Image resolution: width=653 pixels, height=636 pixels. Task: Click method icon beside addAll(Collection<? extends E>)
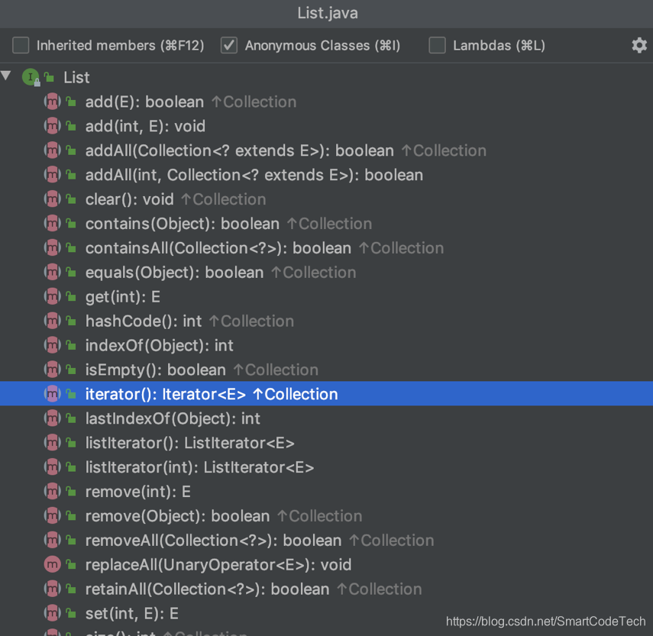pyautogui.click(x=53, y=150)
